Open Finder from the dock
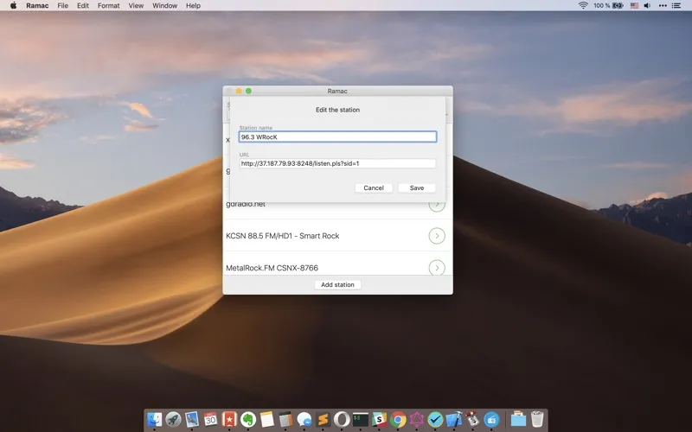Image resolution: width=692 pixels, height=432 pixels. pos(154,419)
